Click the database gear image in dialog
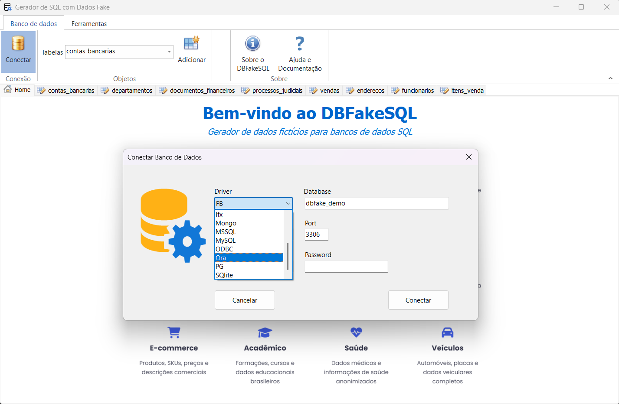 (x=173, y=225)
